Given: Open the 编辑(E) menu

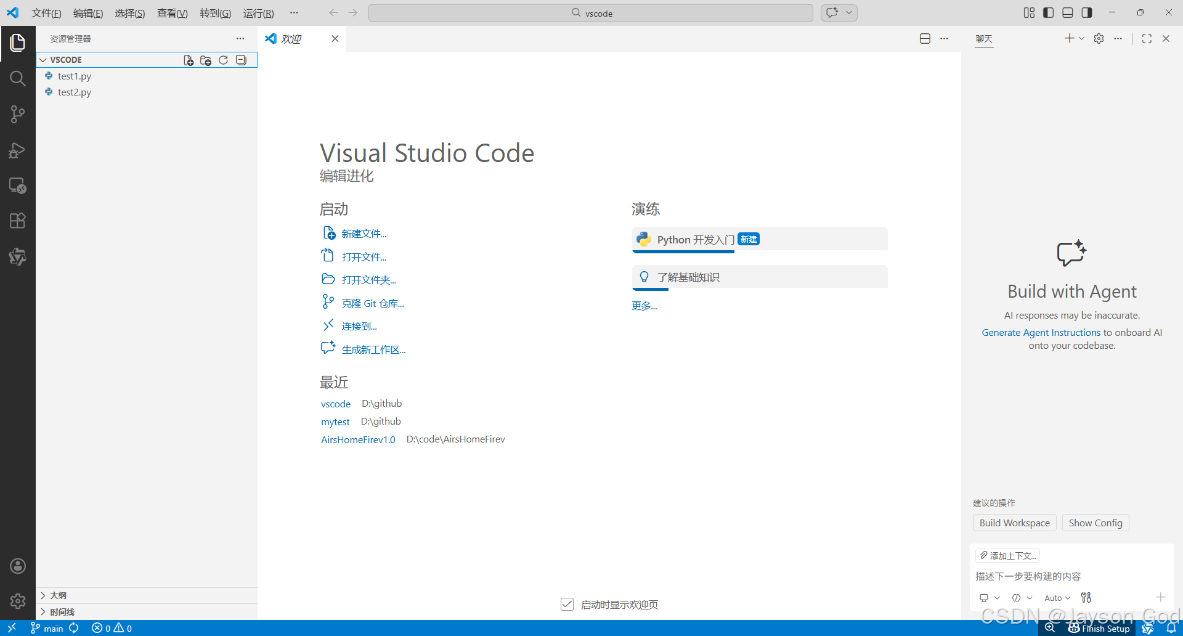Looking at the screenshot, I should pyautogui.click(x=88, y=13).
